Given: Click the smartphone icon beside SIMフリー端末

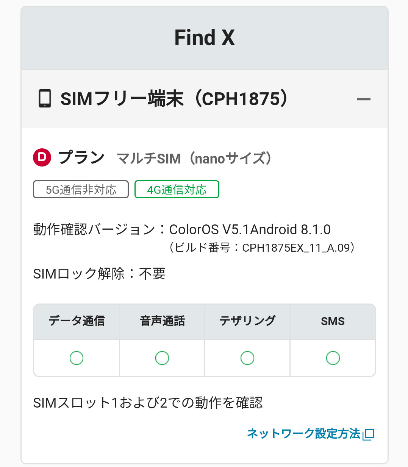Looking at the screenshot, I should tap(45, 98).
